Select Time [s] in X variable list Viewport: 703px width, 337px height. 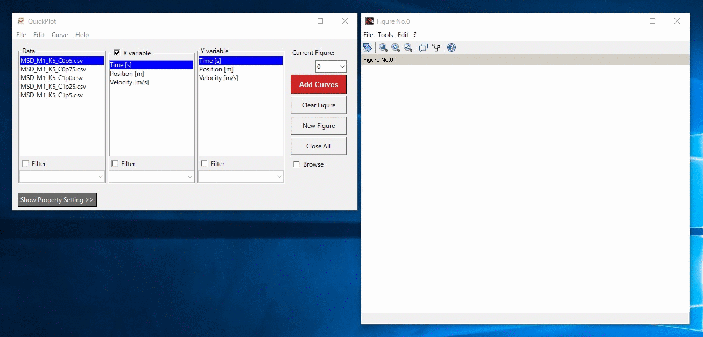(151, 65)
